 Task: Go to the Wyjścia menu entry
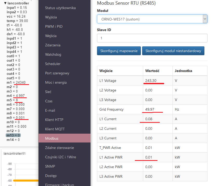(x=51, y=17)
